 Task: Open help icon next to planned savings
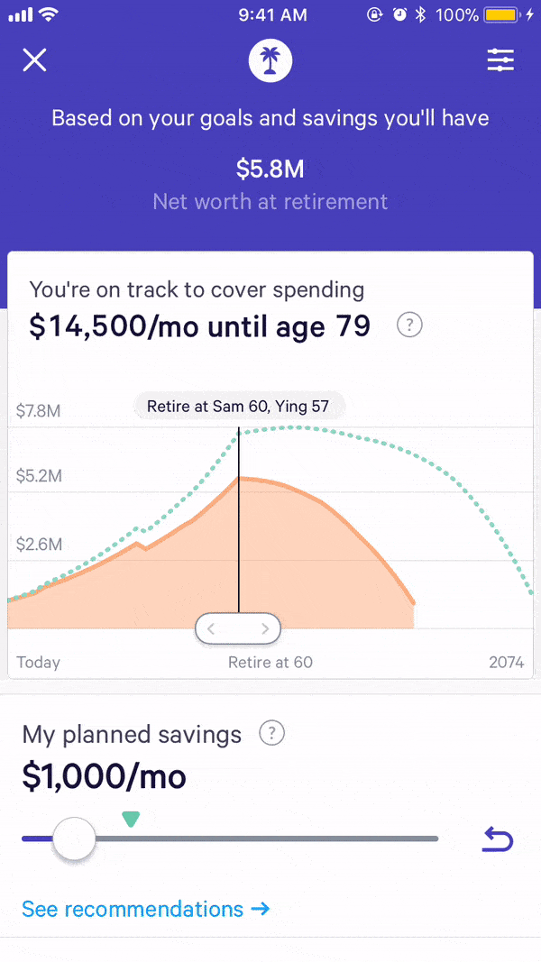(271, 734)
